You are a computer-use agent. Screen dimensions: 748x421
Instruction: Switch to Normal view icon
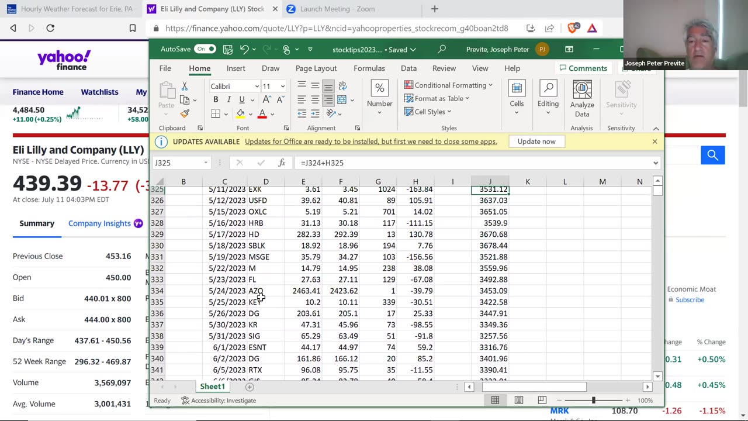coord(495,401)
